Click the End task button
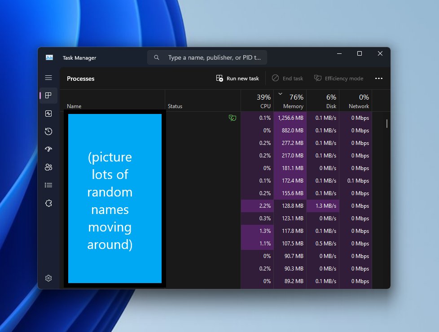Screen dimensions: 439x332 288,79
